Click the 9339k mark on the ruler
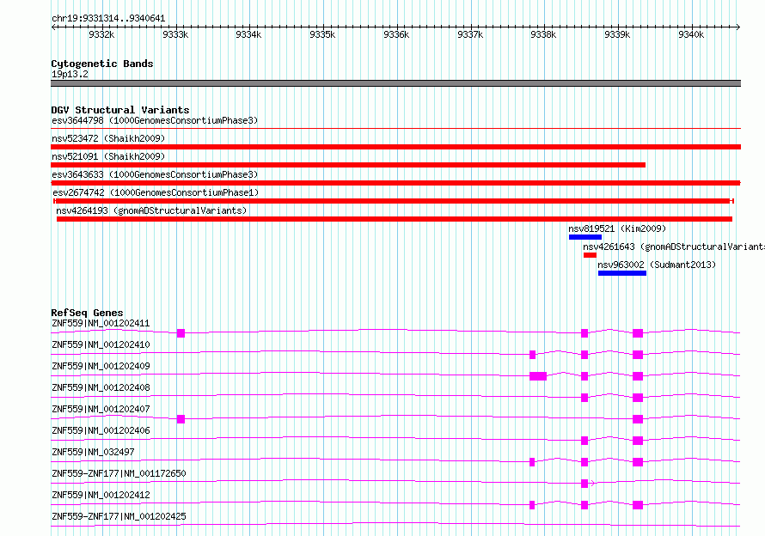This screenshot has height=536, width=765. tap(617, 34)
